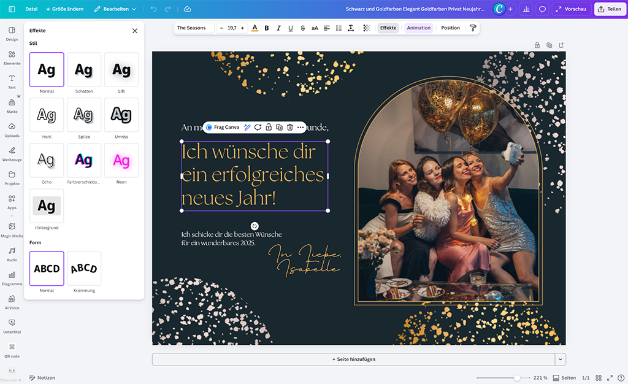Click Seite hinzufügen button
Image resolution: width=628 pixels, height=384 pixels.
pos(354,359)
